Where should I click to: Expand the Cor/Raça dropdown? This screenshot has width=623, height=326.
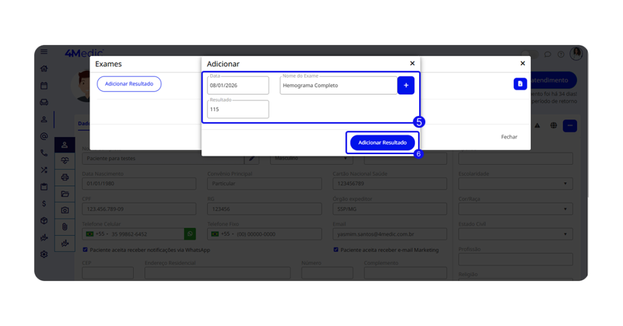[515, 209]
